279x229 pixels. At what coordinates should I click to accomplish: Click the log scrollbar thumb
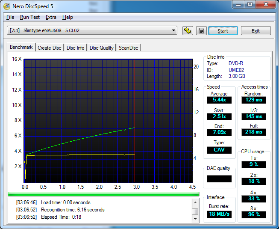coord(195,211)
